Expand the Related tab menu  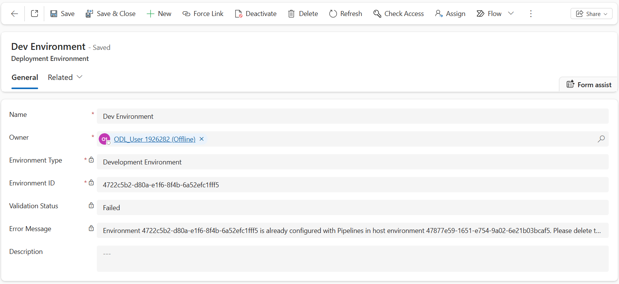[65, 77]
